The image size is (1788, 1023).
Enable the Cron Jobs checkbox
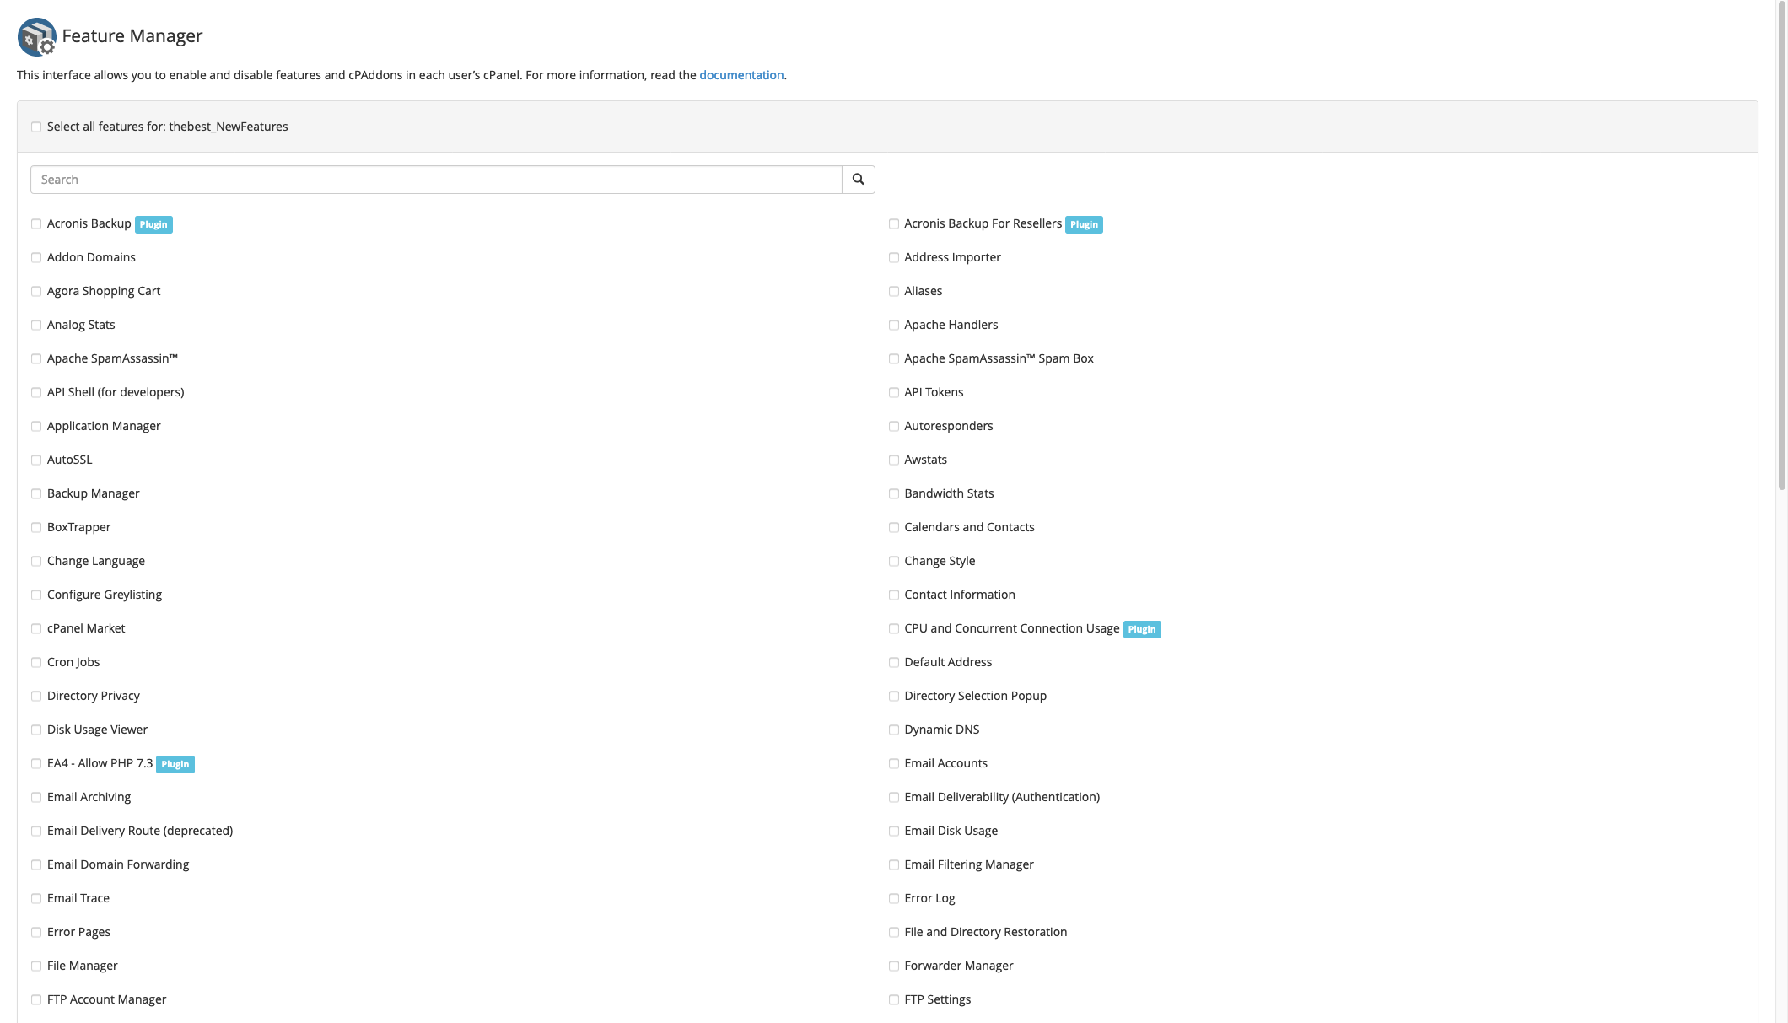pos(36,663)
